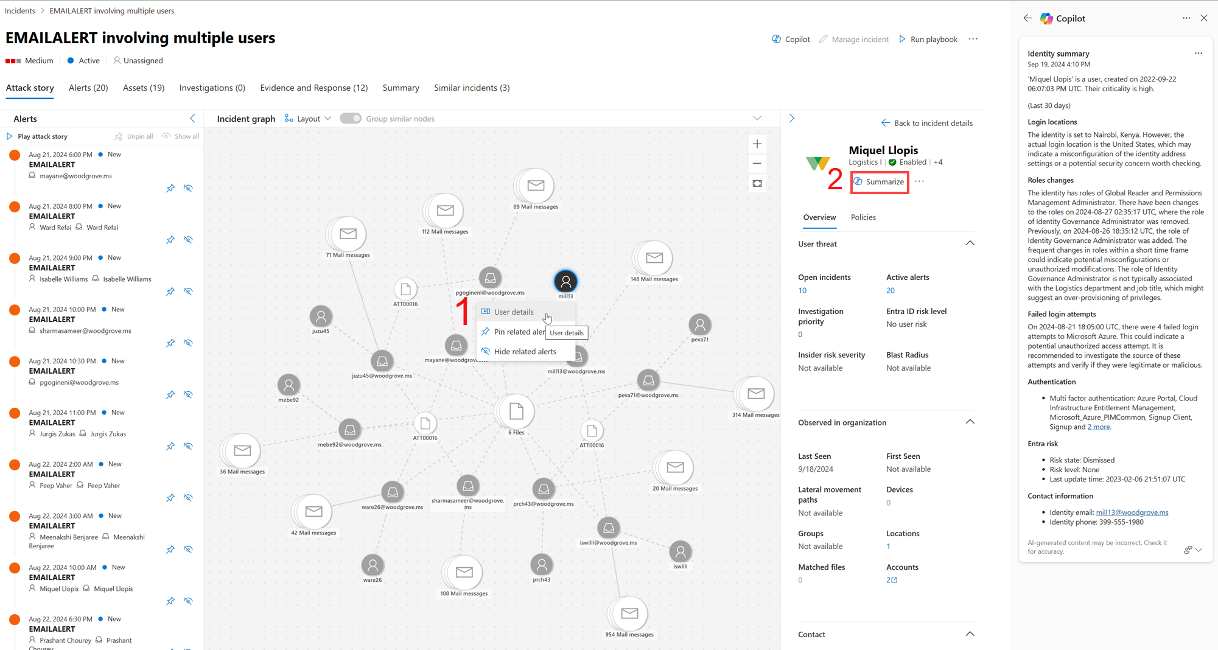
Task: Select the peva71 user node
Action: pyautogui.click(x=700, y=324)
